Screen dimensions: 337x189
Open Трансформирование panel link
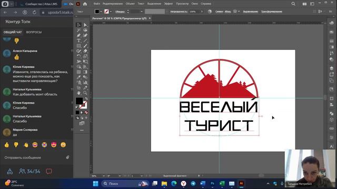[272, 12]
